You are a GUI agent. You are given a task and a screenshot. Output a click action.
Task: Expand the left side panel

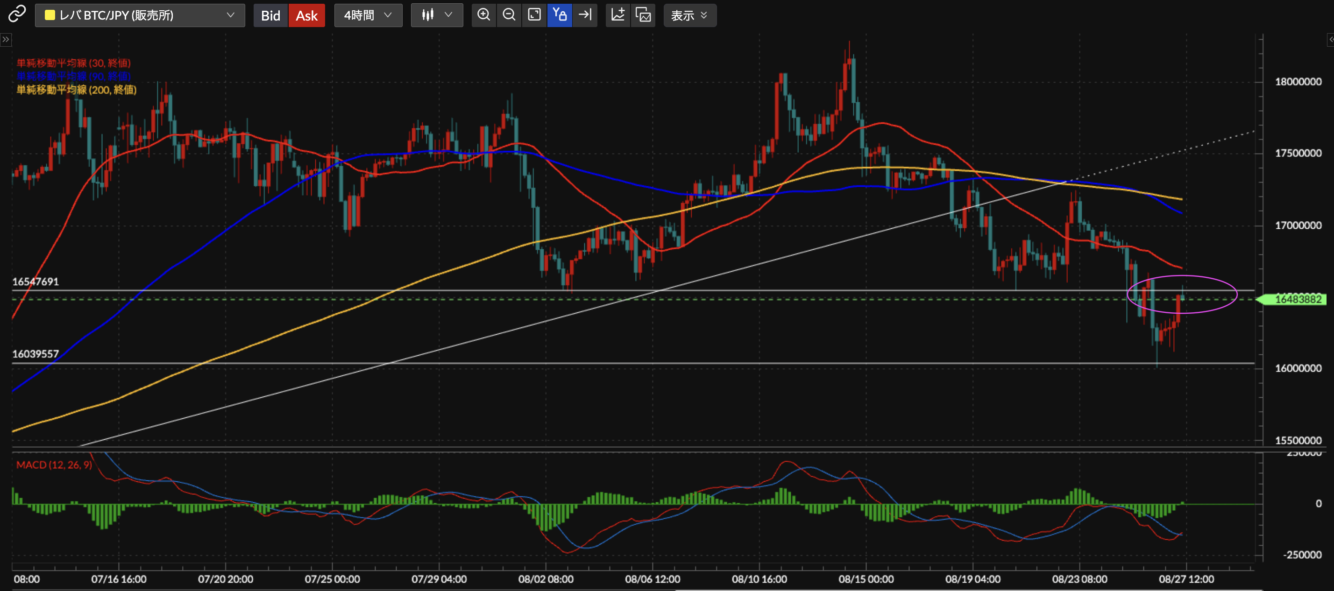point(6,40)
